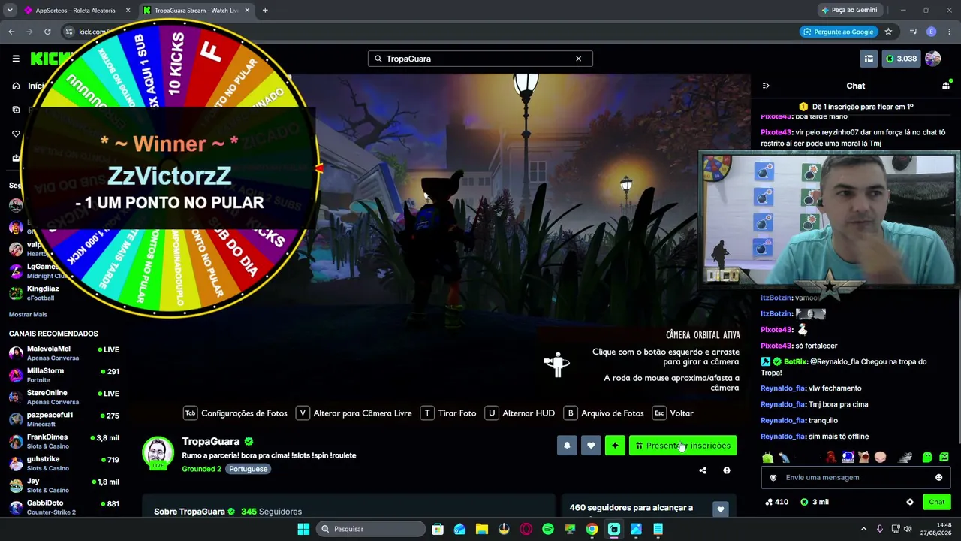Collapse the chat panel with the arrow icon
This screenshot has height=541, width=961.
(766, 86)
